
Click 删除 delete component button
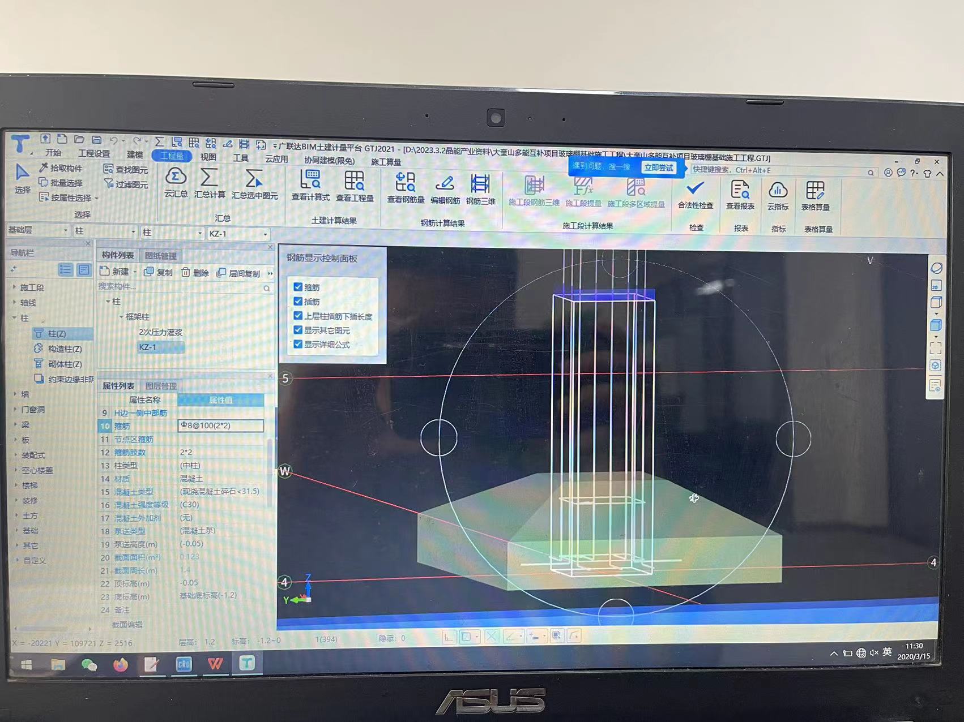pos(195,273)
